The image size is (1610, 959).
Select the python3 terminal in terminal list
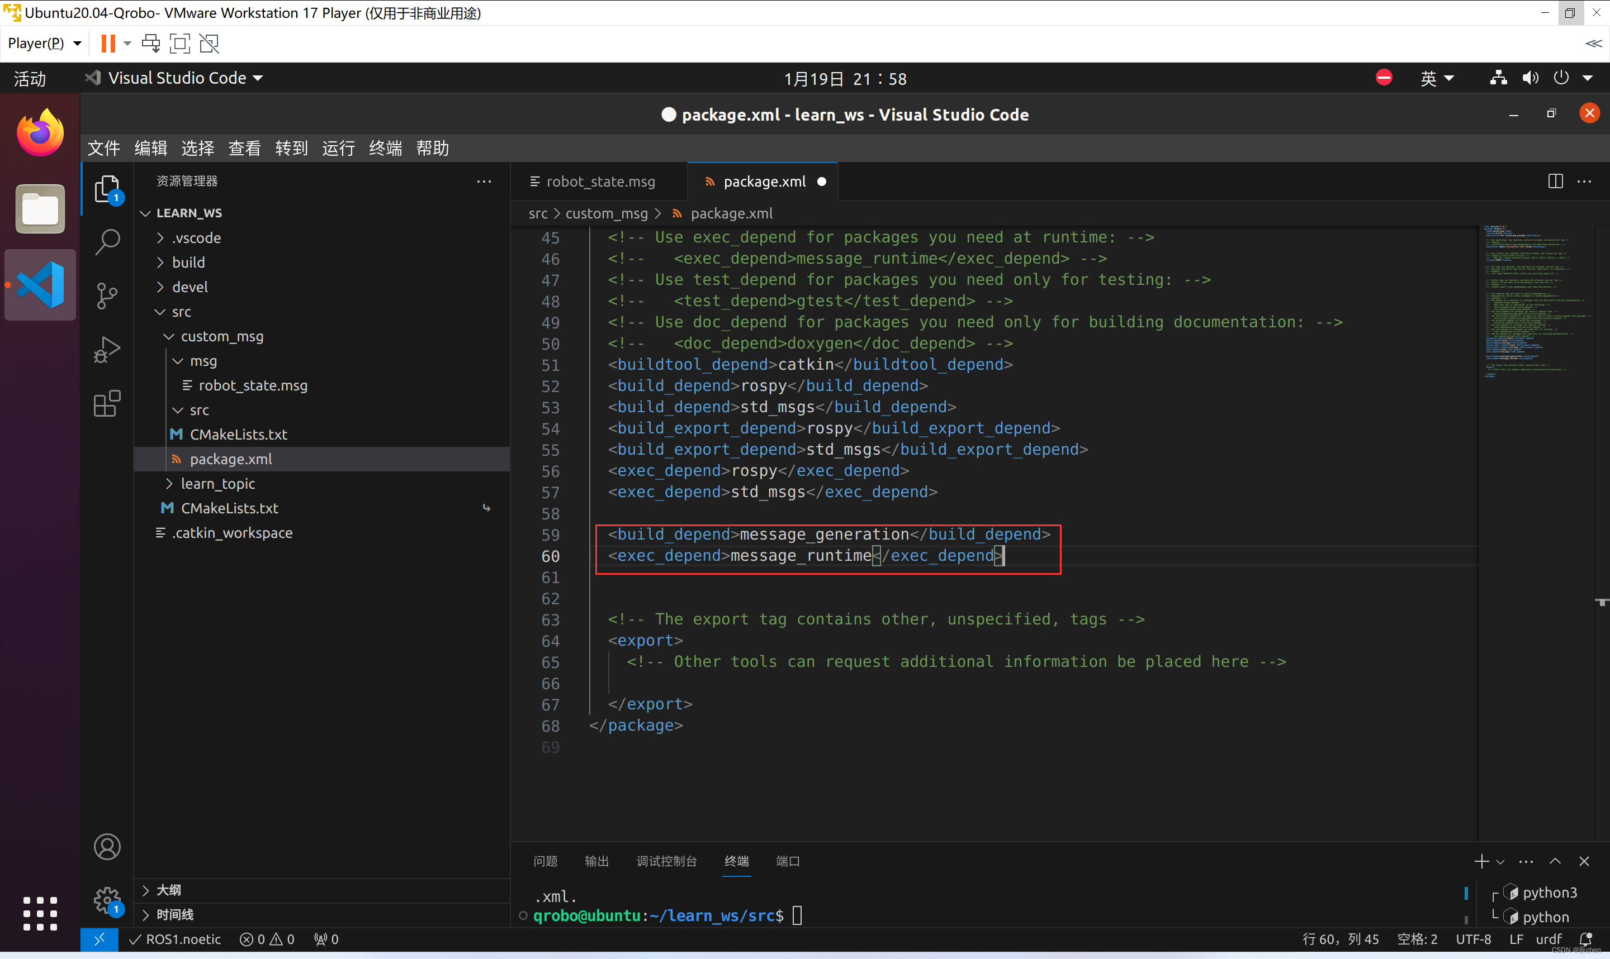tap(1549, 893)
